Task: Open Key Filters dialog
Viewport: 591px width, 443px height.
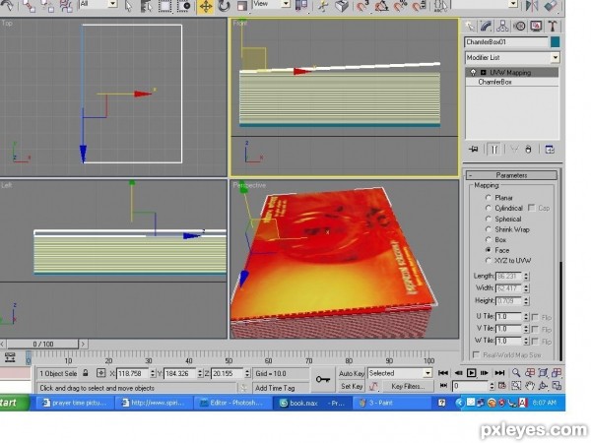Action: (x=408, y=386)
